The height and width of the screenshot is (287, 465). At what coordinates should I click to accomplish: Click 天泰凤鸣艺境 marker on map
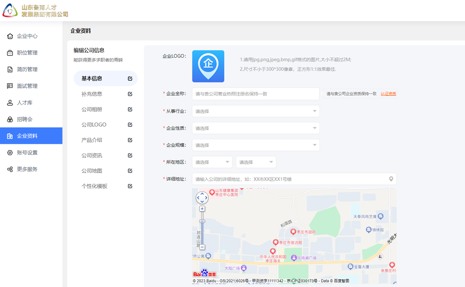tap(381, 216)
